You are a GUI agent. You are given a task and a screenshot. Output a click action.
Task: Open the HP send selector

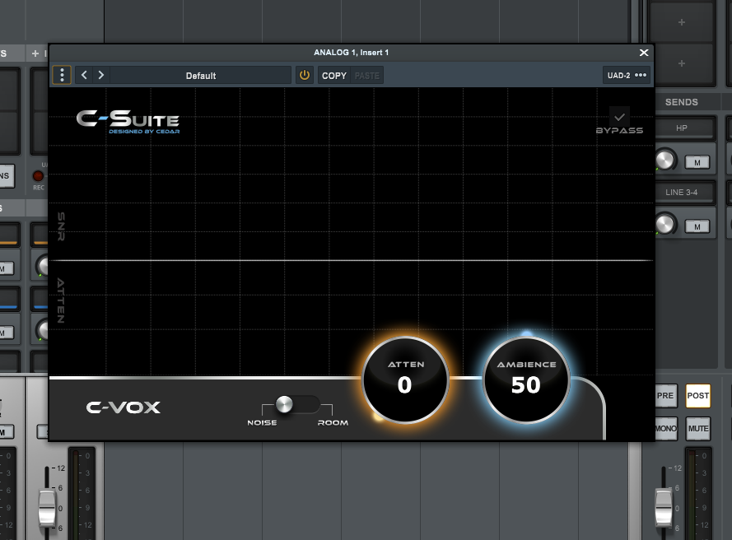[681, 128]
